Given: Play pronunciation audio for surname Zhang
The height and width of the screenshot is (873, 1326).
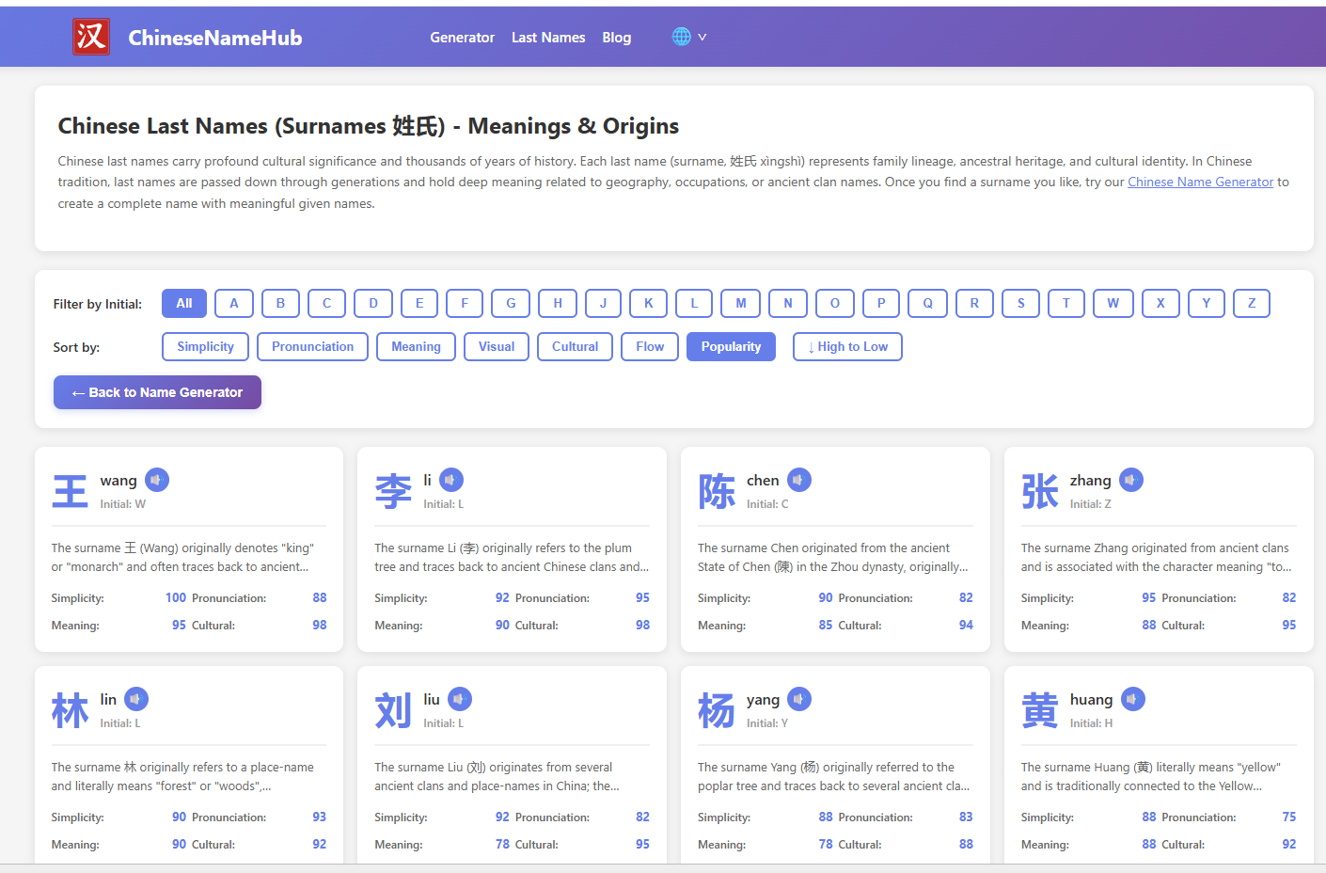Looking at the screenshot, I should click(1130, 480).
